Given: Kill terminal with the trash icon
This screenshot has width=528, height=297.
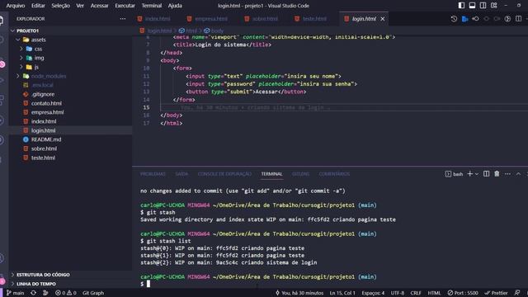Looking at the screenshot, I should [x=497, y=174].
